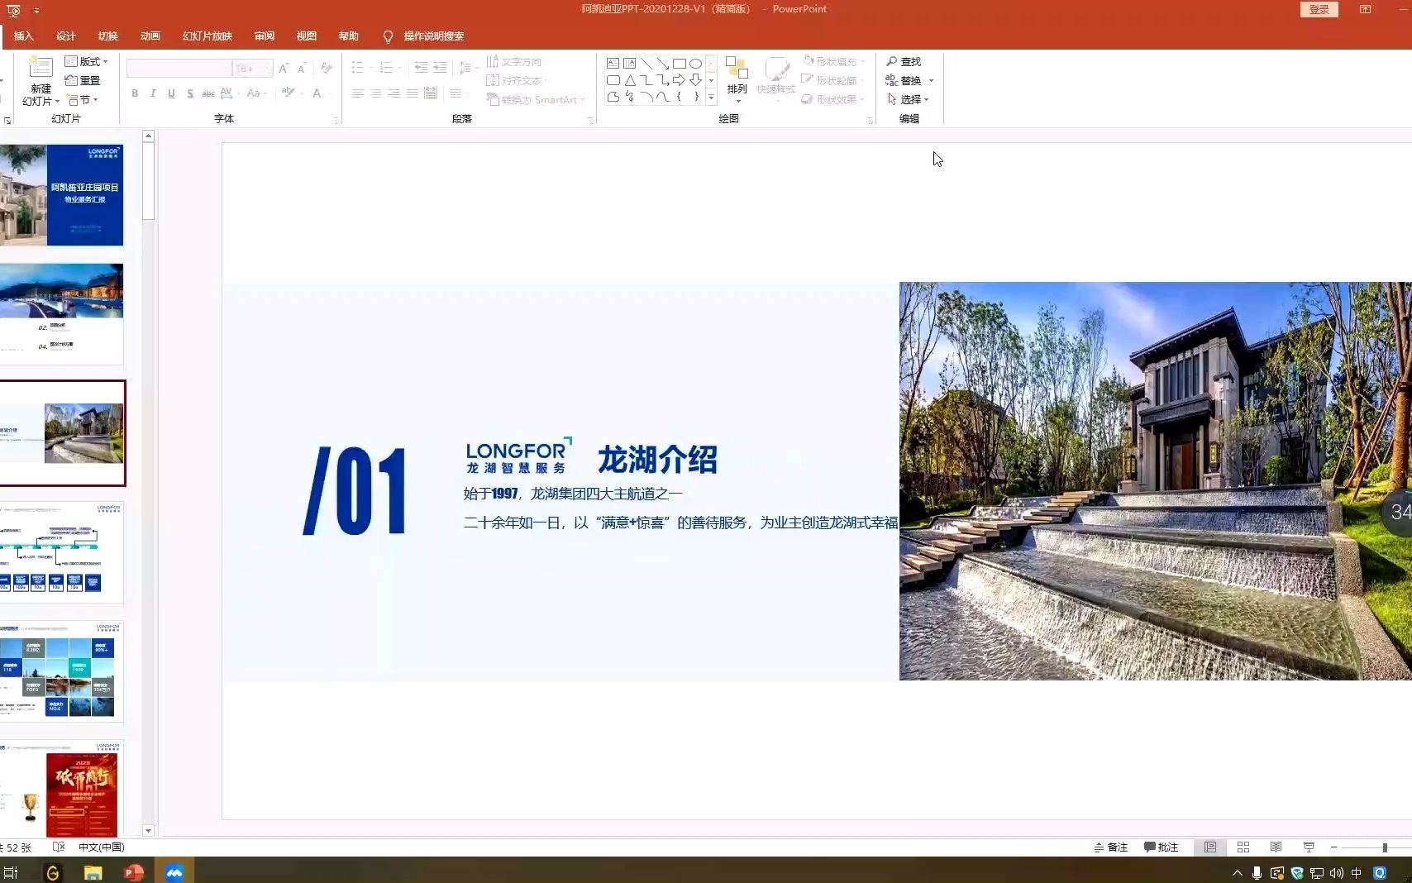Open the 幻灯片放映 Slide Show tab
Image resolution: width=1412 pixels, height=883 pixels.
tap(208, 36)
